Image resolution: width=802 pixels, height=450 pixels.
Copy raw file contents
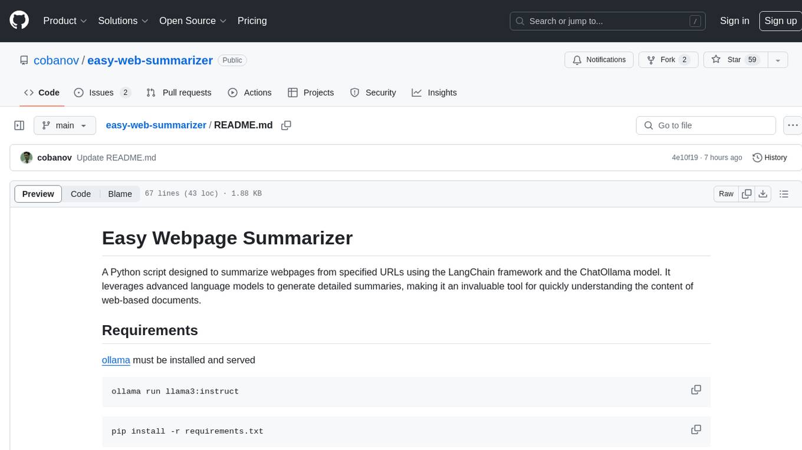(747, 194)
